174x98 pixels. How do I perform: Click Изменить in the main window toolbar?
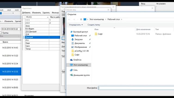(x=9, y=21)
